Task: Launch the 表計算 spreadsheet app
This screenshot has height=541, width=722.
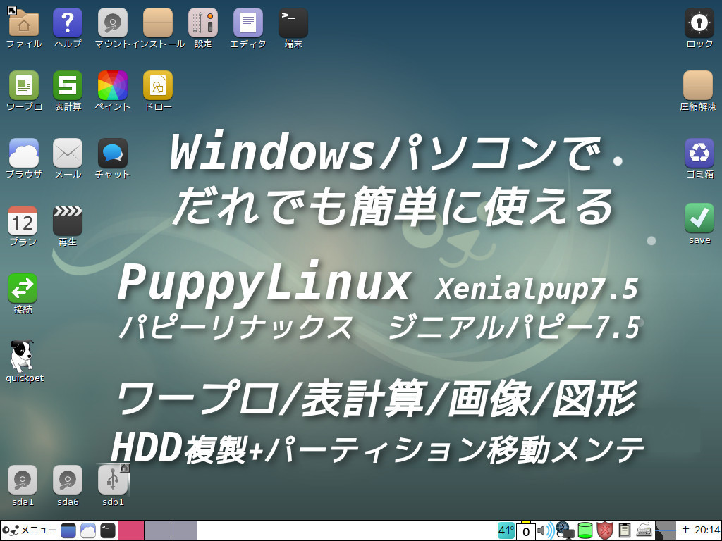Action: tap(68, 85)
